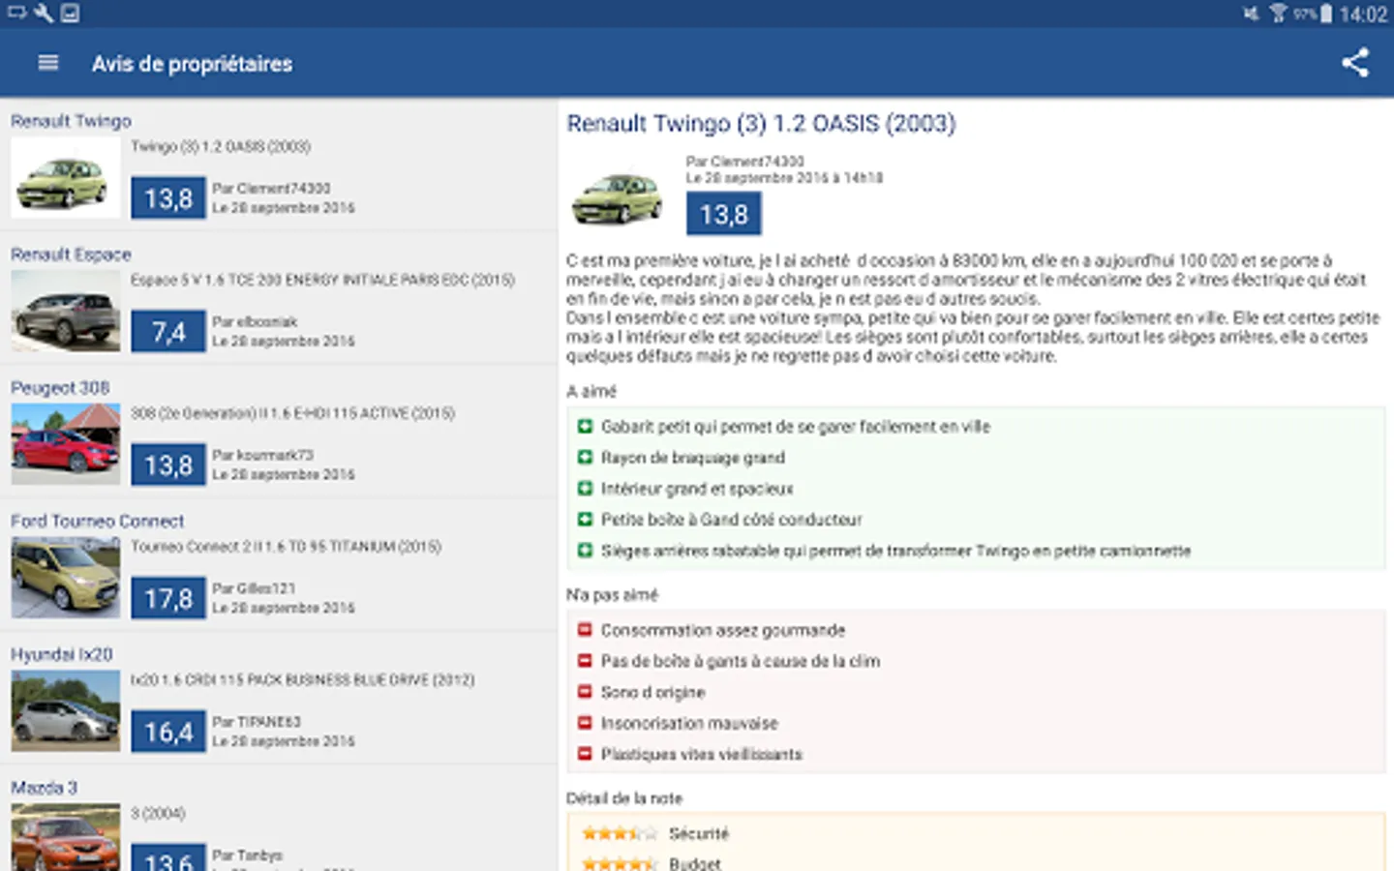1394x871 pixels.
Task: Click the red minus icon beside 'Sono d origine'
Action: point(585,692)
